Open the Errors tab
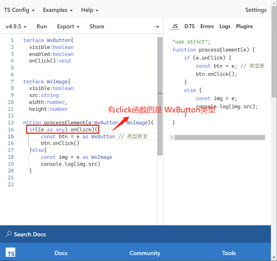This screenshot has width=277, height=261. [x=207, y=26]
